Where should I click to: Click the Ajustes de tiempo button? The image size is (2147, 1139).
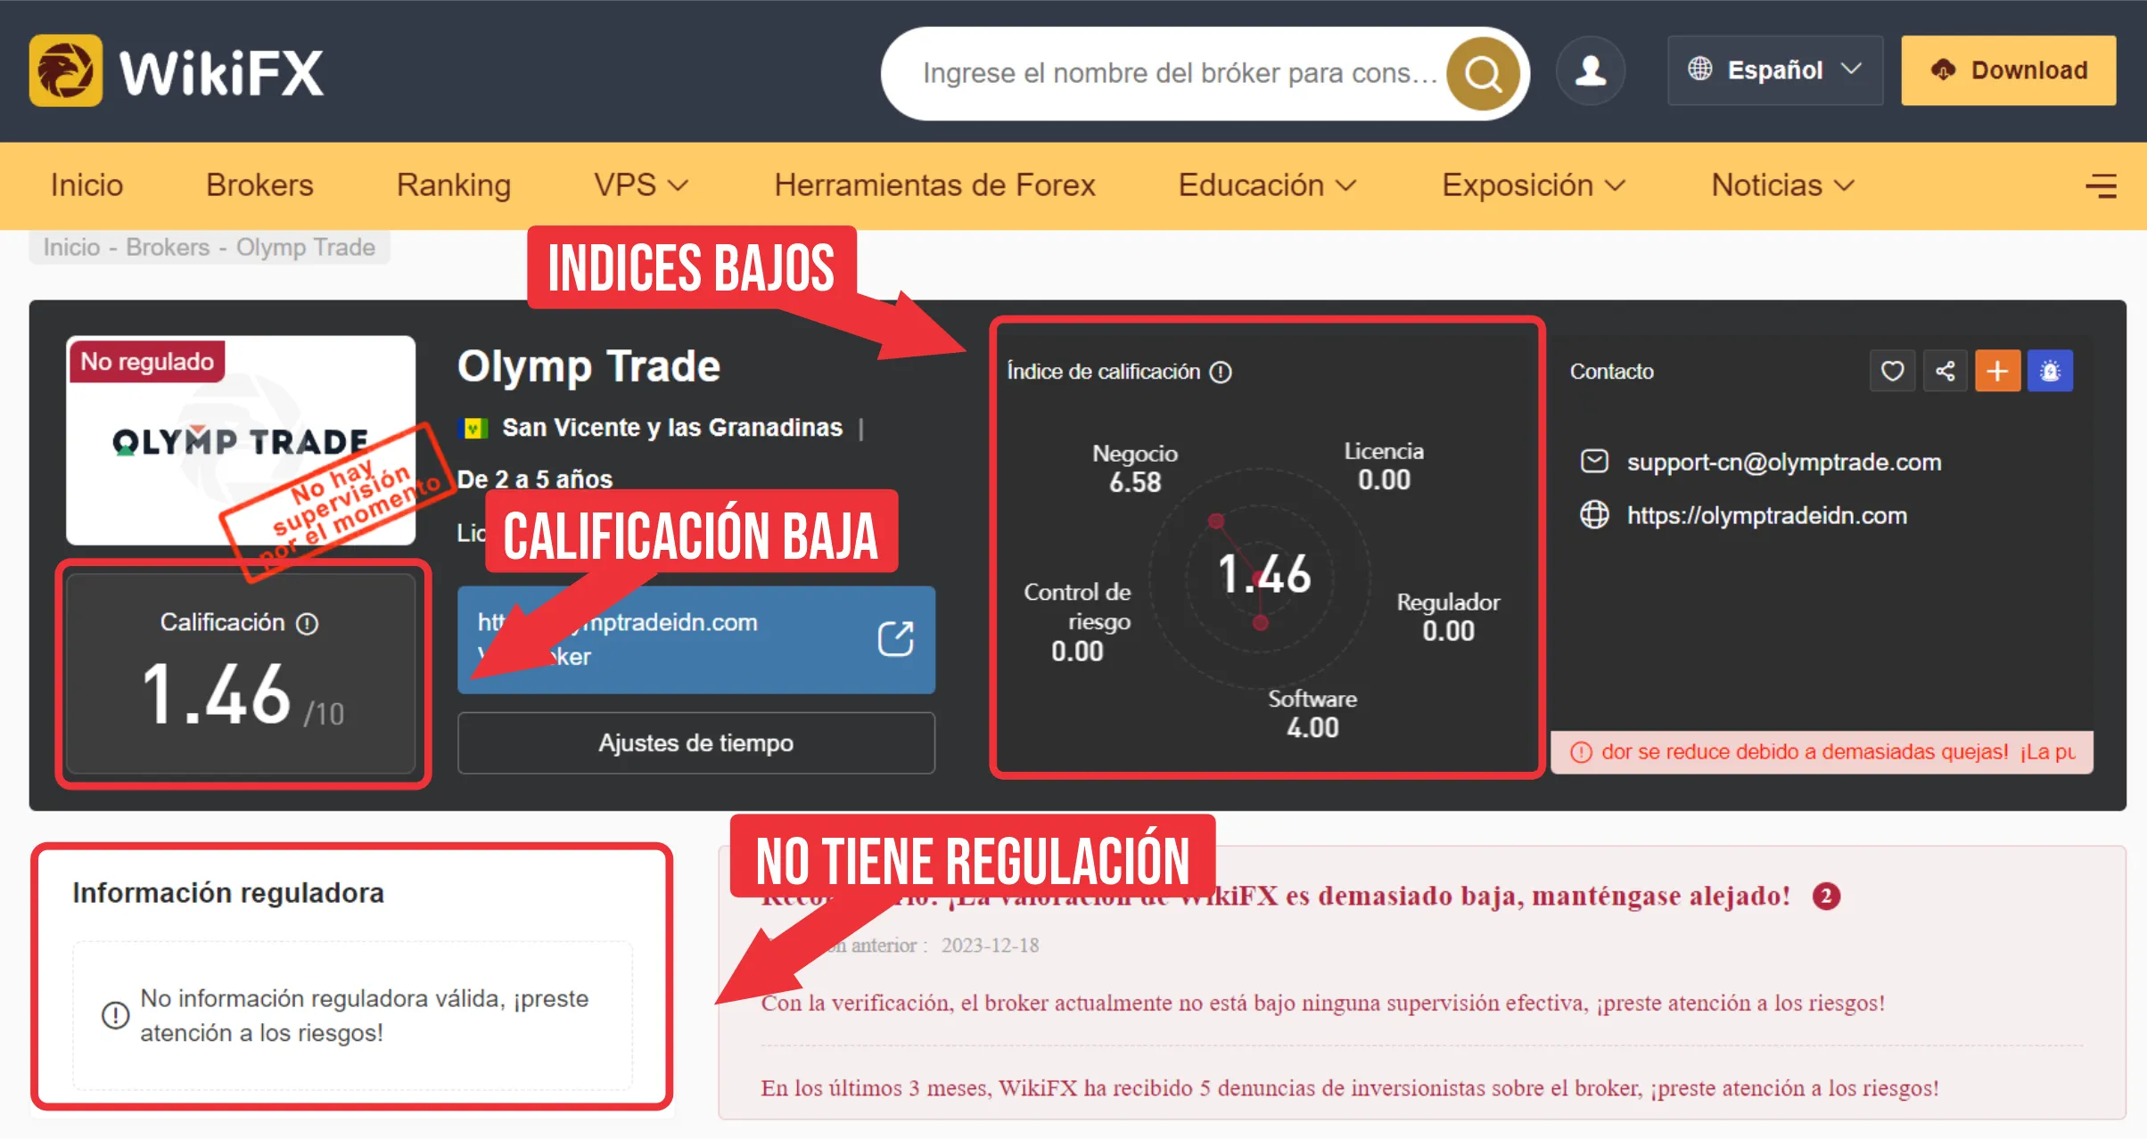click(x=696, y=742)
